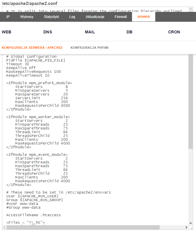The height and width of the screenshot is (231, 196).
Task: Click Konfiguracja Serwera / Apache2 link
Action: (32, 47)
